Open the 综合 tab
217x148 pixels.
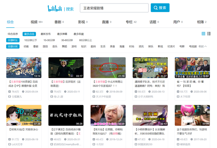(x=10, y=22)
